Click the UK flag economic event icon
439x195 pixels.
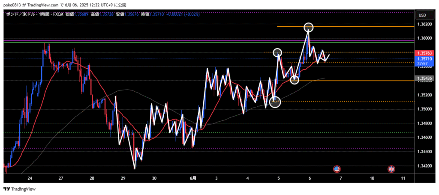[x=391, y=169]
